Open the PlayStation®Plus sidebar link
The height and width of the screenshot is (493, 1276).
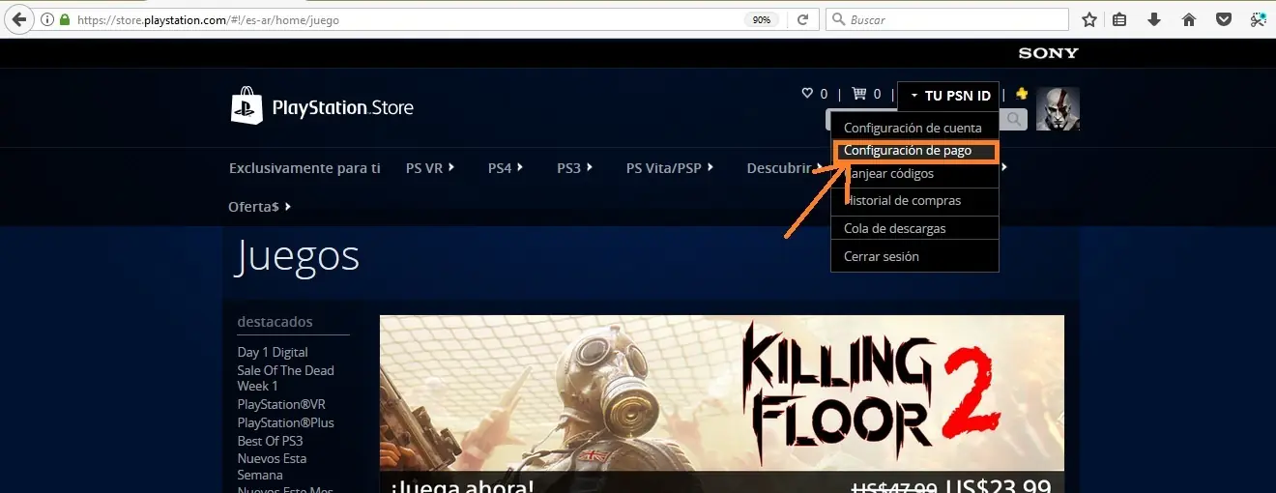click(285, 422)
